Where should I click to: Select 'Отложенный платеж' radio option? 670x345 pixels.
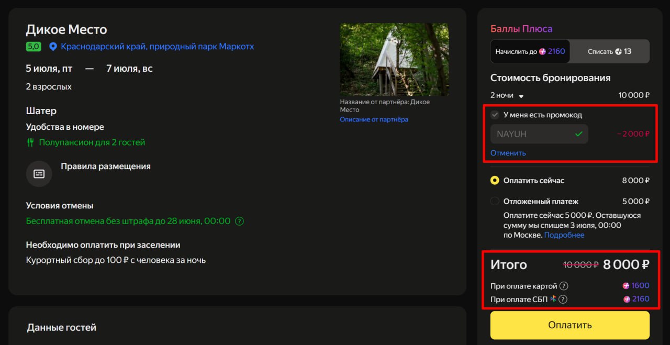(x=495, y=201)
